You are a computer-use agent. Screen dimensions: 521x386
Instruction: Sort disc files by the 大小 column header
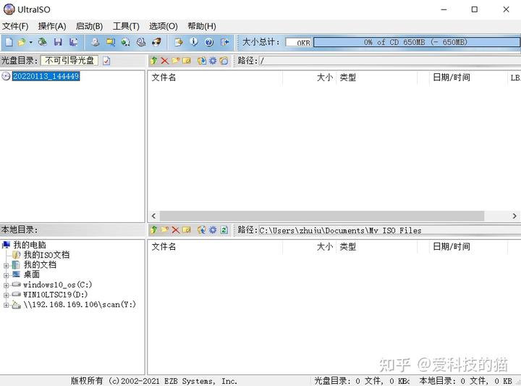pyautogui.click(x=310, y=77)
